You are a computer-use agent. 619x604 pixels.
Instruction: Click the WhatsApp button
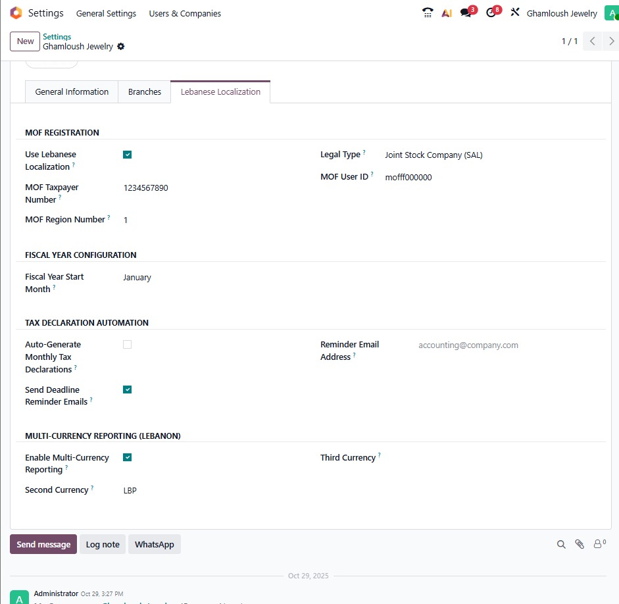(x=155, y=544)
